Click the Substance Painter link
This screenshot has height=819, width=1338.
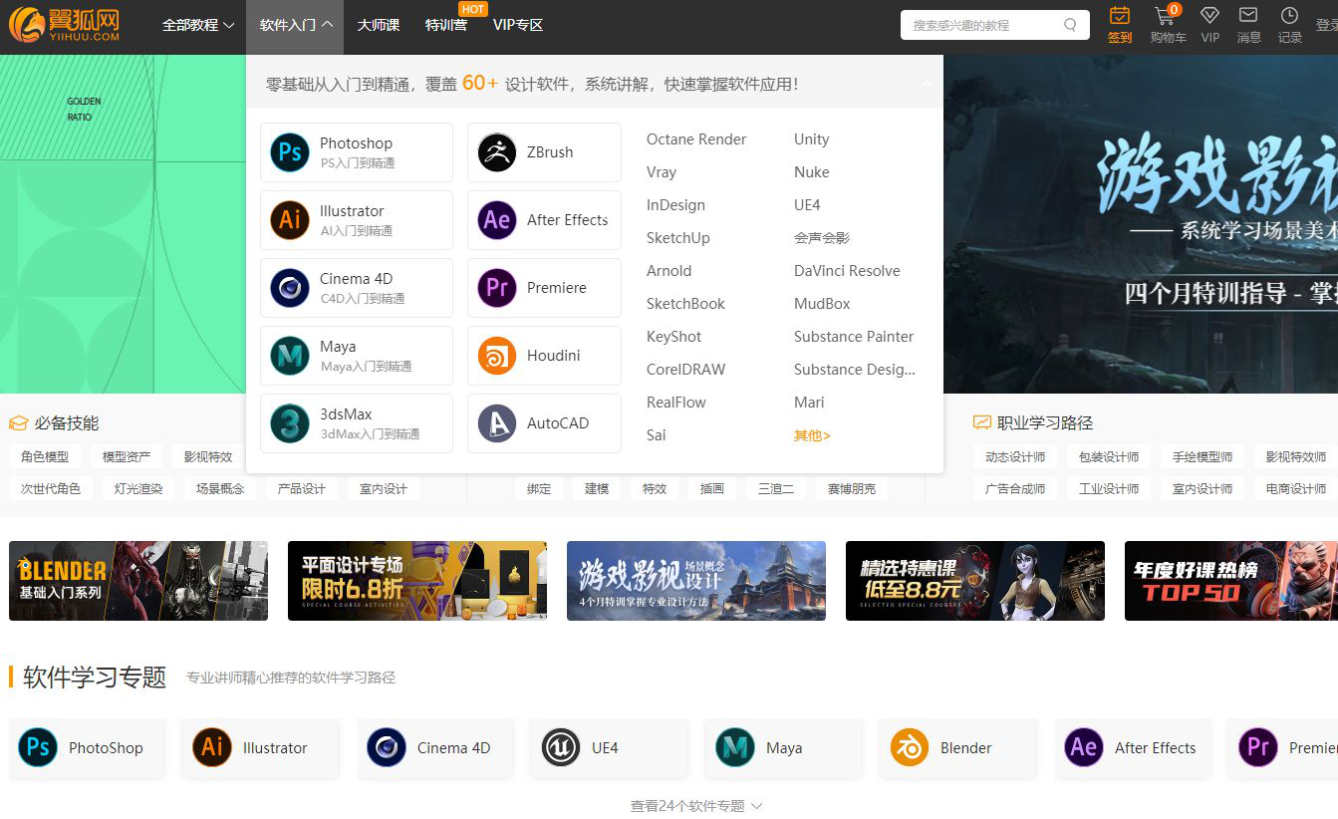pos(854,337)
